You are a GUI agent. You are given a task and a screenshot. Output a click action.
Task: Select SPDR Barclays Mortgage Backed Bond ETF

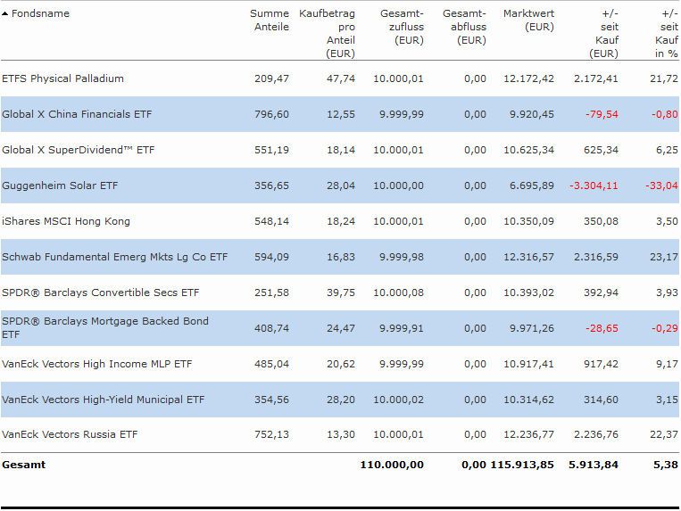[105, 328]
